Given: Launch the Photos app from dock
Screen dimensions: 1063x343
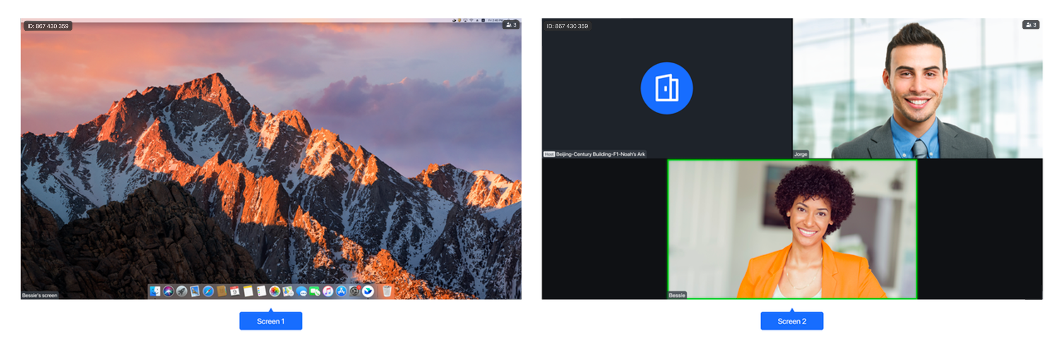Looking at the screenshot, I should pyautogui.click(x=274, y=292).
